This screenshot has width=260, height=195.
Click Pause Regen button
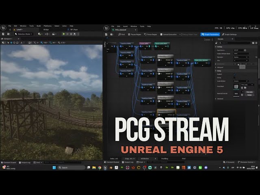pos(134,34)
